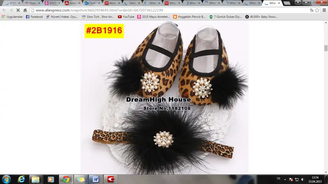Open the 40,000+ Baby Show bookmark
The height and width of the screenshot is (184, 328).
pyautogui.click(x=261, y=17)
